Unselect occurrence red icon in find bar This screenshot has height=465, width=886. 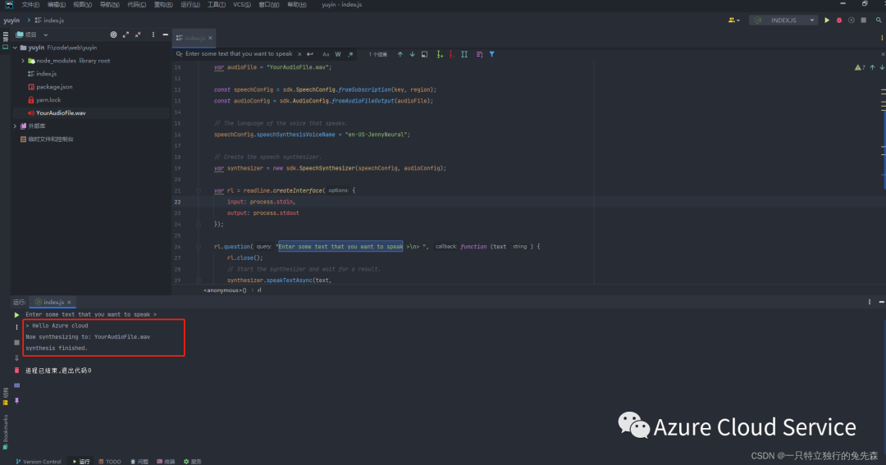coord(451,54)
